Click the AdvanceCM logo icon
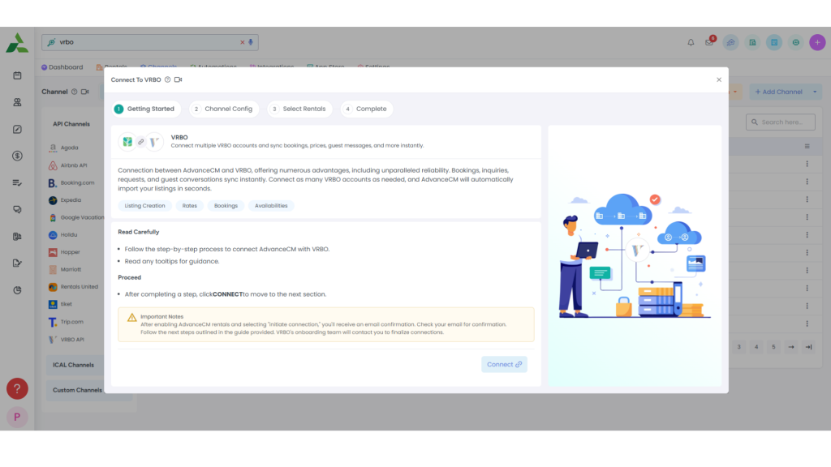Screen dimensions: 831x467 (17, 43)
